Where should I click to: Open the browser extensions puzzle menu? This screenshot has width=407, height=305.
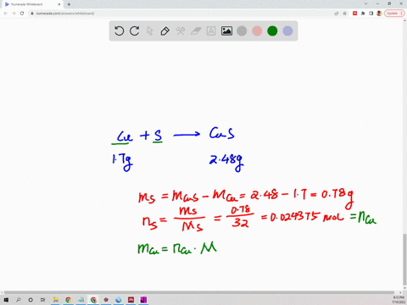click(x=363, y=14)
